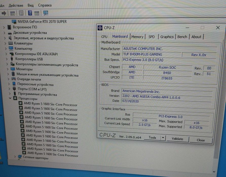Click the Программные устройства icon
The width and height of the screenshot is (226, 177).
(x=15, y=94)
